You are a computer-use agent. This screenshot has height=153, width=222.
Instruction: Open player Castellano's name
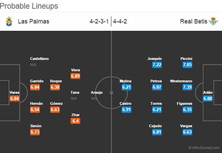pos(39,59)
